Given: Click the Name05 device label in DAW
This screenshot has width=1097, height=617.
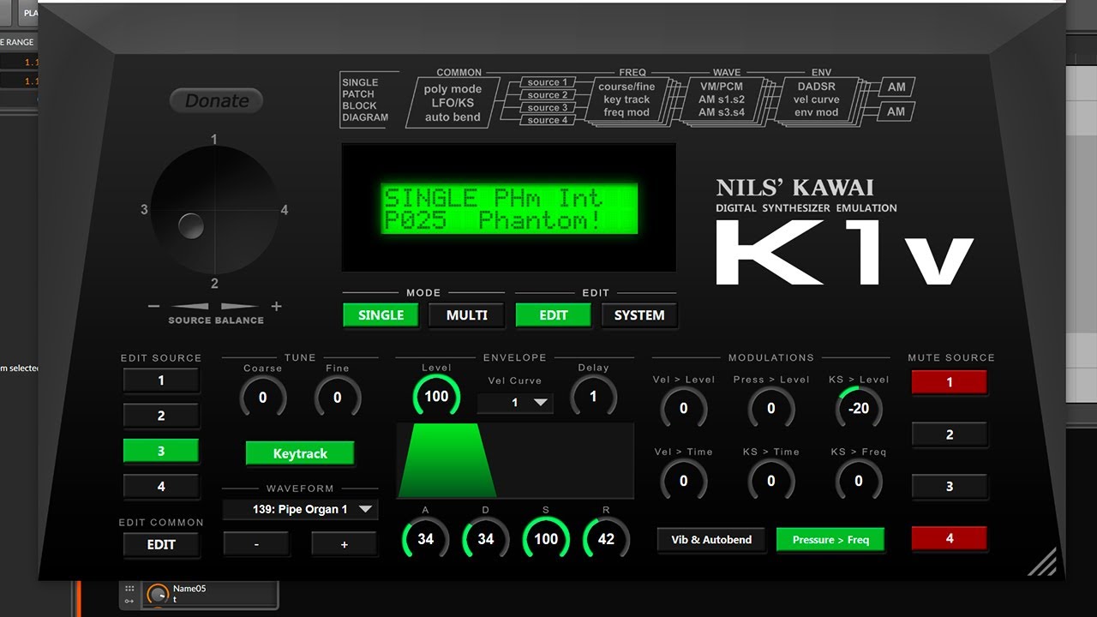Looking at the screenshot, I should point(189,589).
